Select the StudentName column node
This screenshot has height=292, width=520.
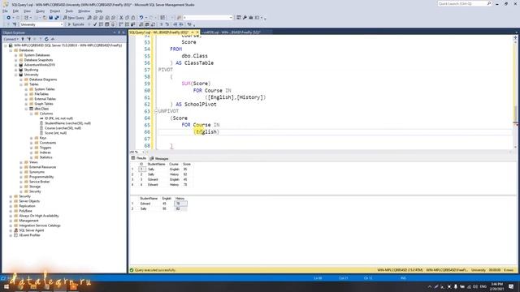[67, 123]
